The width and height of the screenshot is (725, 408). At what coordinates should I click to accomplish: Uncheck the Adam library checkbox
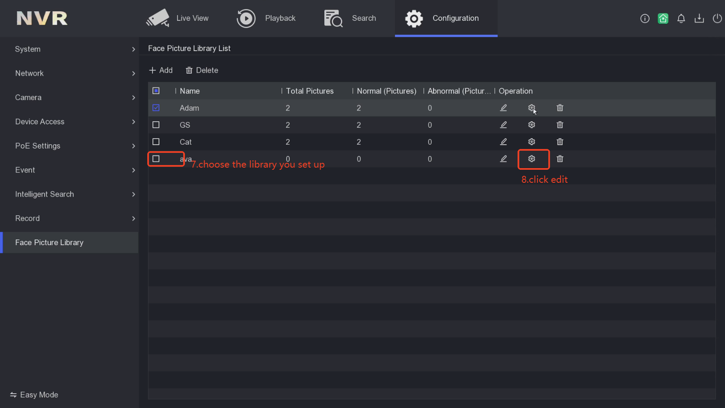tap(156, 108)
